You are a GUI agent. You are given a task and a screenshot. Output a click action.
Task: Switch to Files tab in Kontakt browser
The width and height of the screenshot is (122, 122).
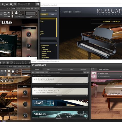48,69
